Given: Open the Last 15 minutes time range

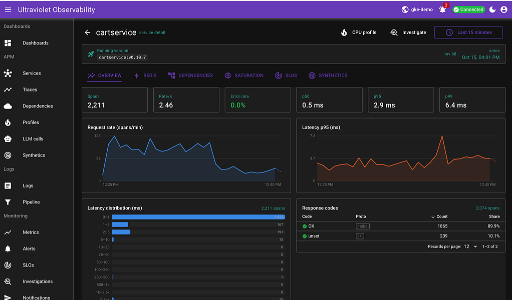Looking at the screenshot, I should point(468,32).
